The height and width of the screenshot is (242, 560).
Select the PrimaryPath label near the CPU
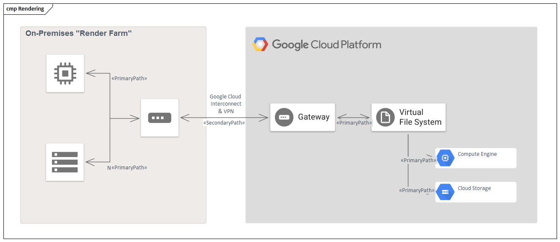129,78
